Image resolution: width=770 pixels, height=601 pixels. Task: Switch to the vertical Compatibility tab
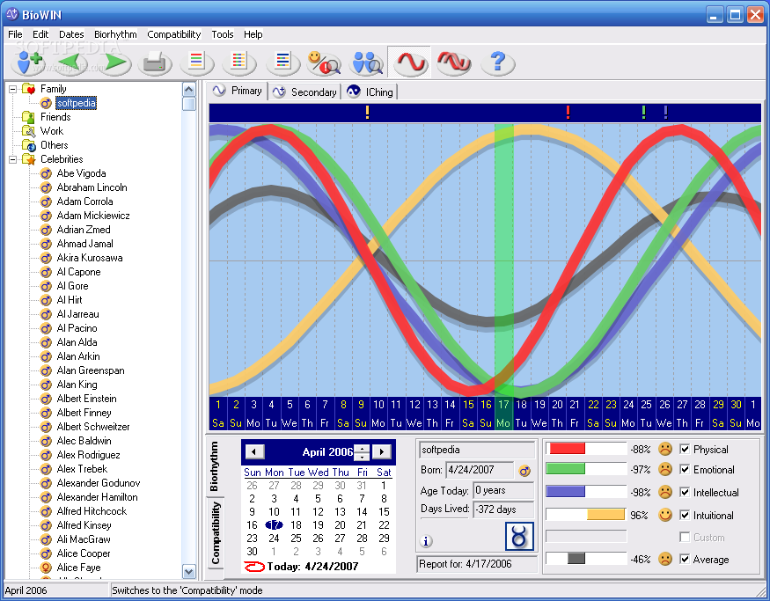pyautogui.click(x=215, y=532)
